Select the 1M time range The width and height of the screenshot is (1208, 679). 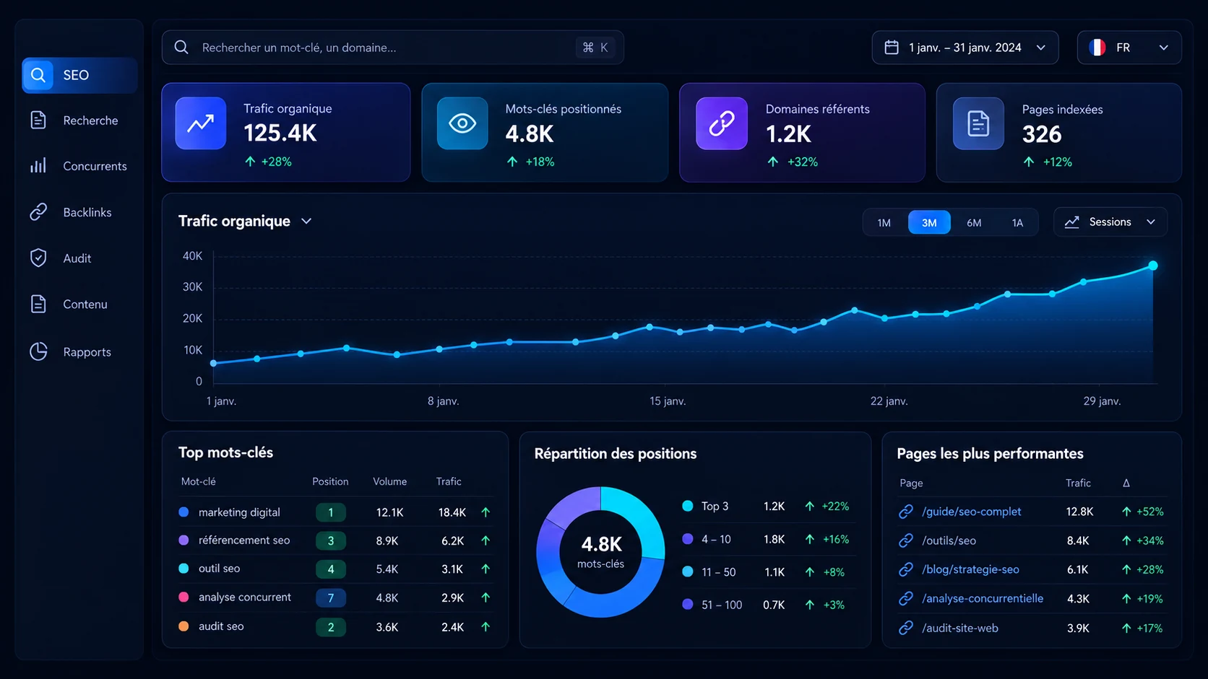click(x=884, y=223)
